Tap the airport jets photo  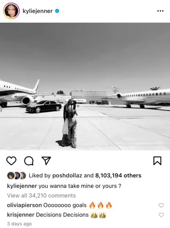(x=85, y=87)
